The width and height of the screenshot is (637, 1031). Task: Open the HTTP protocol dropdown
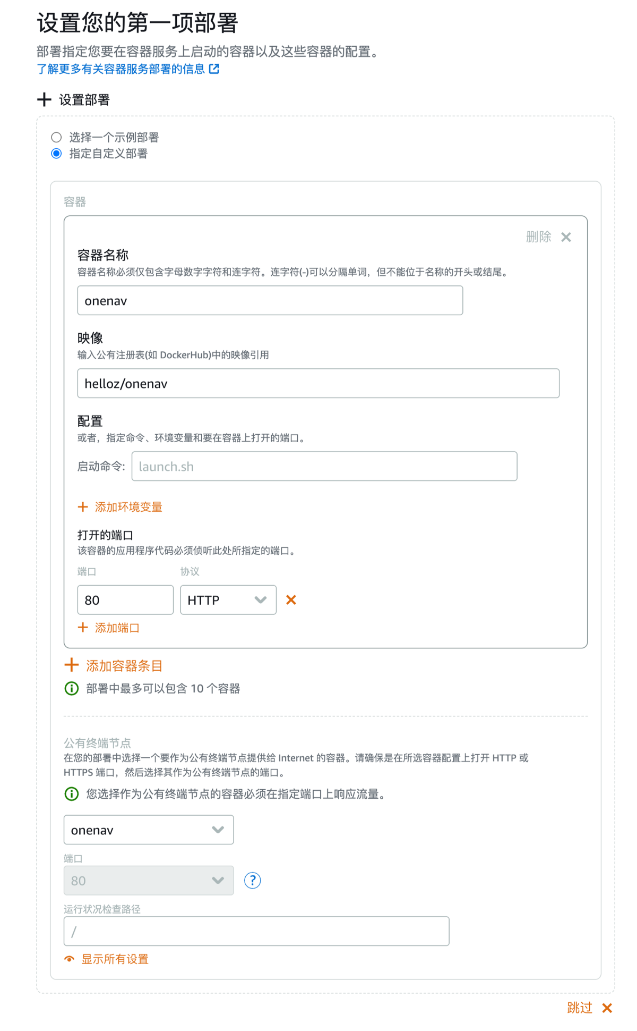tap(228, 600)
